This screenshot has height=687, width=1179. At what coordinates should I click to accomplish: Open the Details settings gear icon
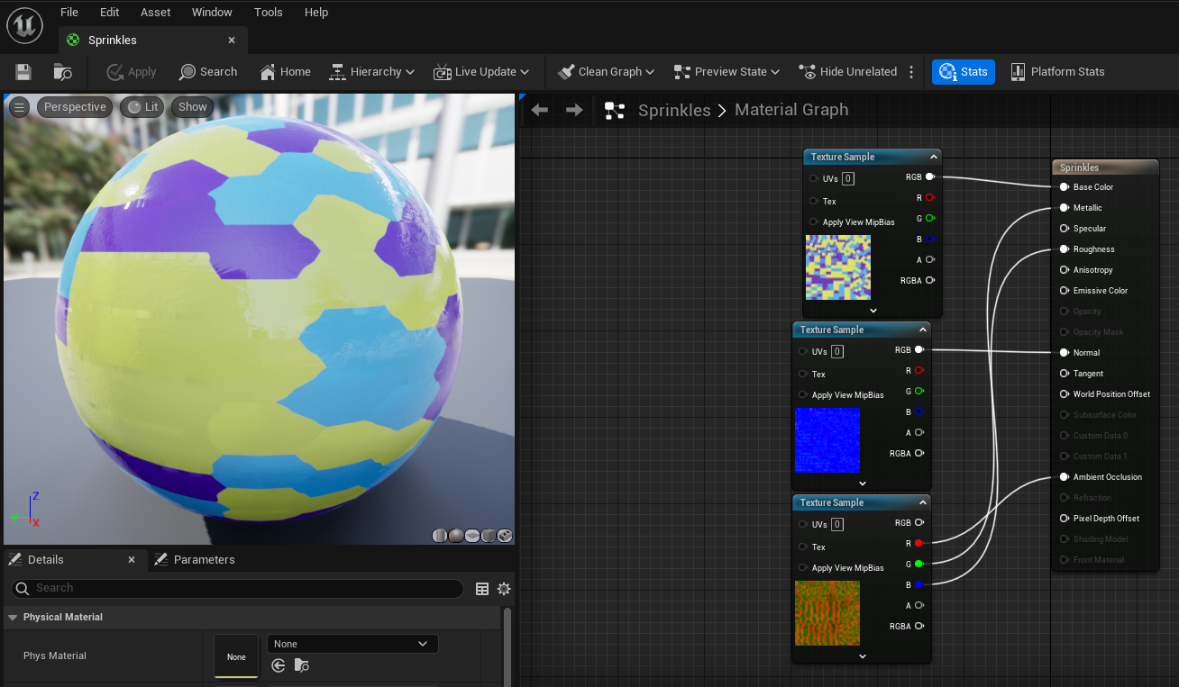click(504, 589)
